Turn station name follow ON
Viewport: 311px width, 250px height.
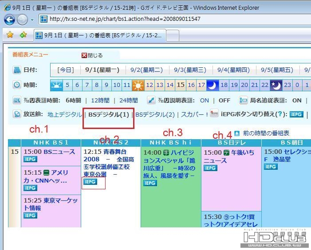[297, 101]
